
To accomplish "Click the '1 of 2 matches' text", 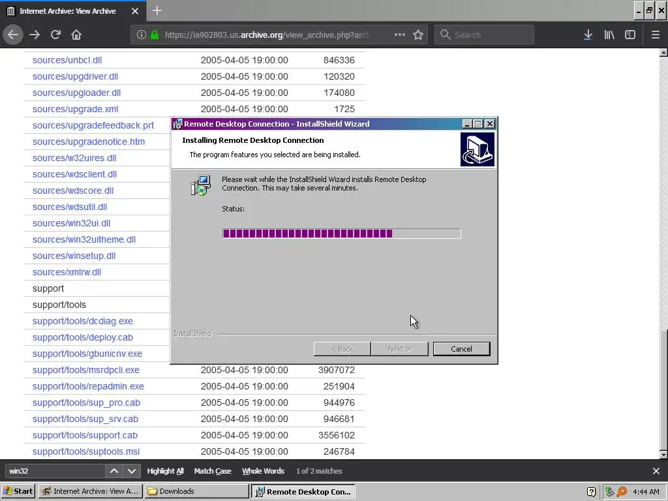I will (319, 471).
